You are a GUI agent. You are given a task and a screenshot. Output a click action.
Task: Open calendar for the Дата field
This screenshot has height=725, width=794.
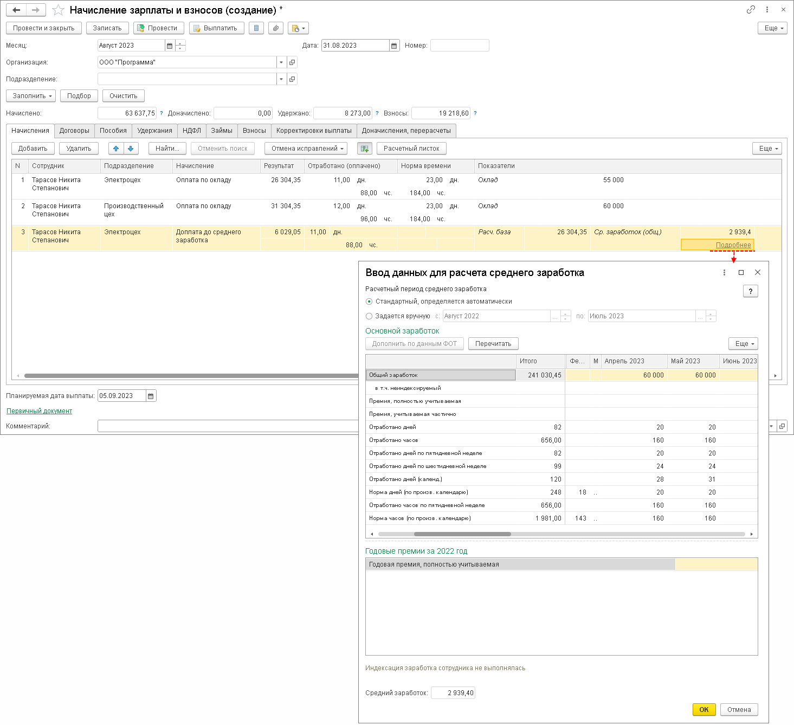[395, 46]
